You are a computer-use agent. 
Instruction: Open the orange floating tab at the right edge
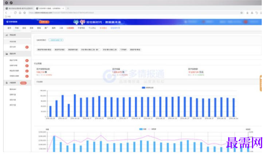261,83
